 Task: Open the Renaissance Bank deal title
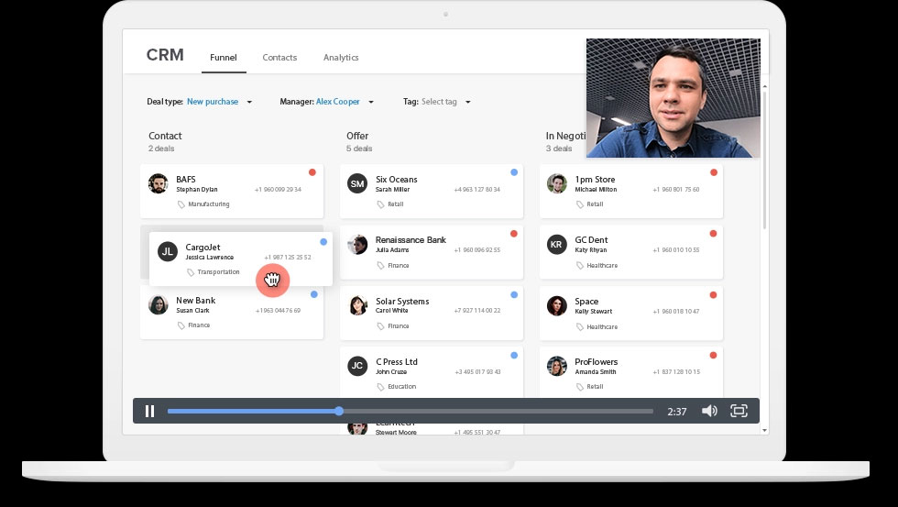(411, 240)
